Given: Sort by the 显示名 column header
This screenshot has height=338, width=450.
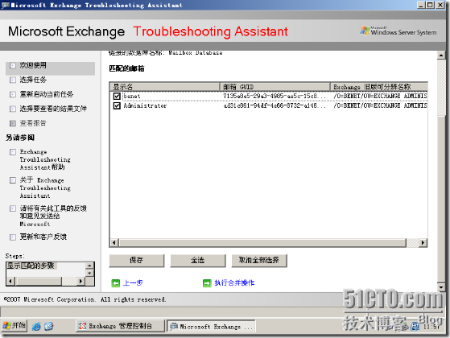Looking at the screenshot, I should (x=164, y=87).
